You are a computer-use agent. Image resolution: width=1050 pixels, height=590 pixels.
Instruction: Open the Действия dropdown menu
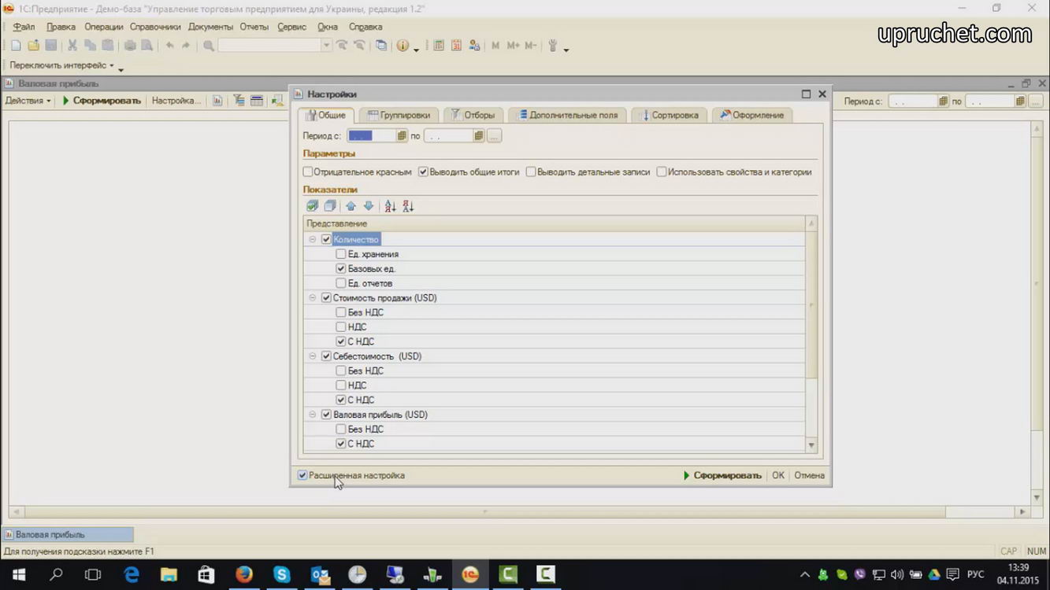tap(28, 101)
